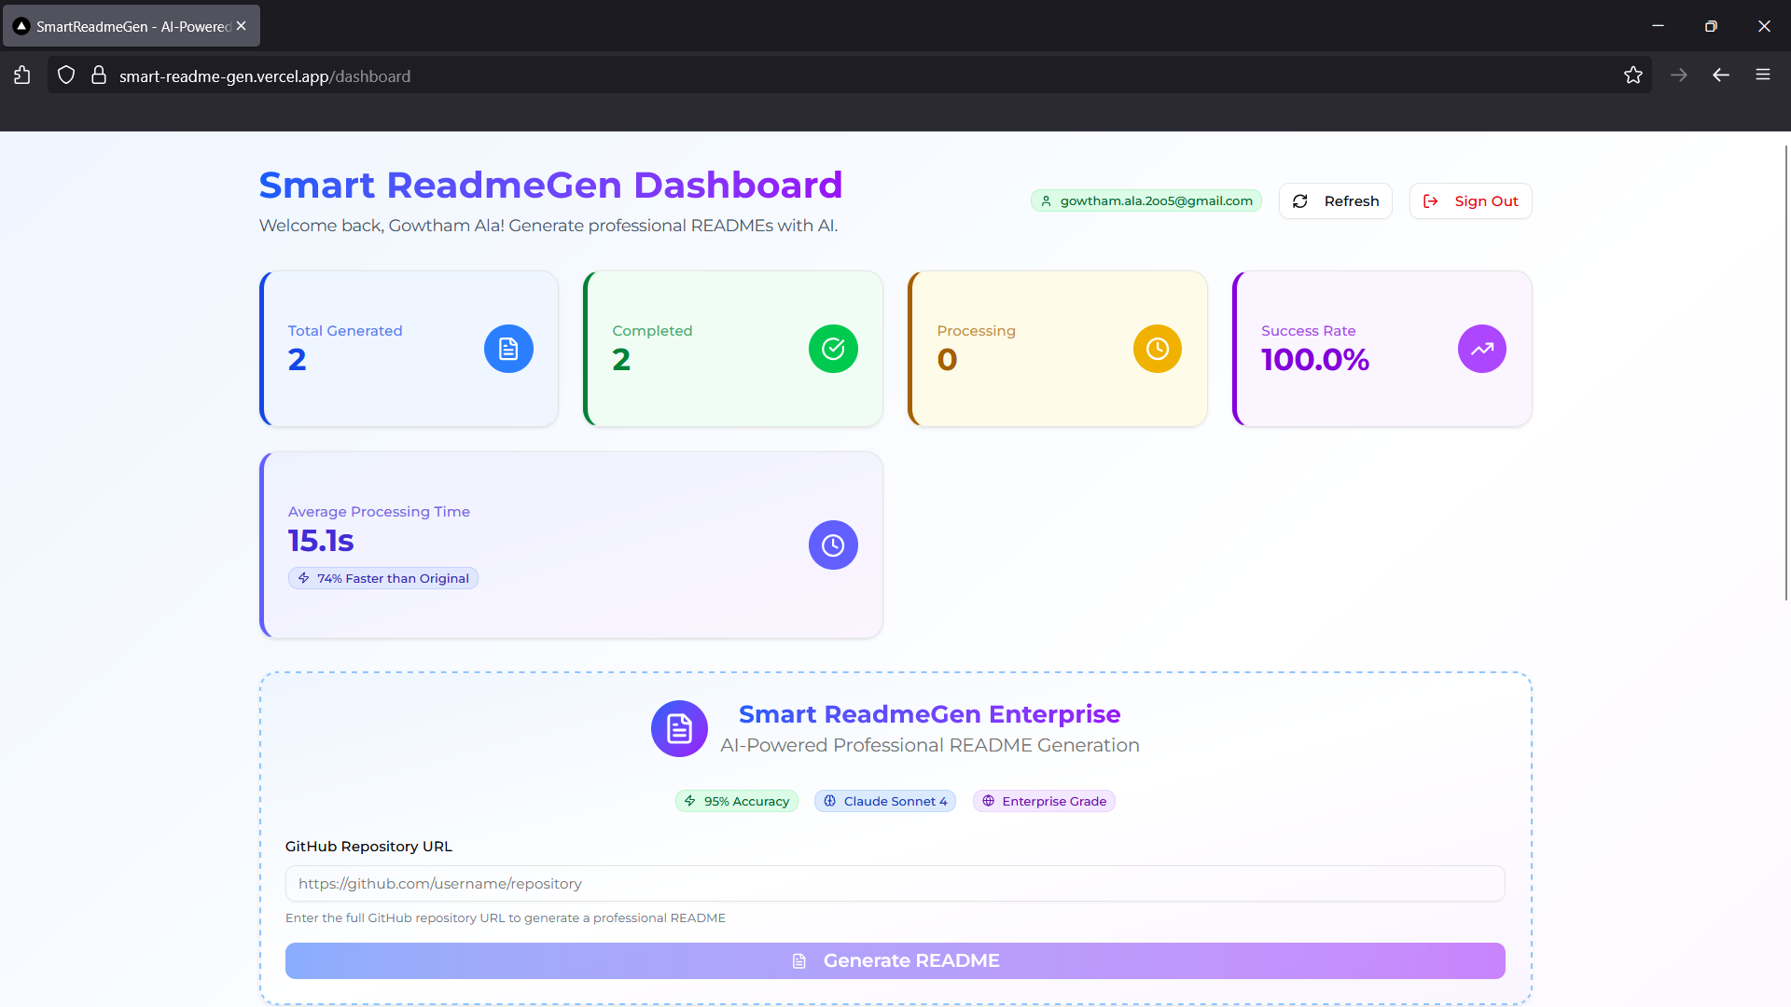Focus the GitHub Repository URL input field
The image size is (1791, 1007).
click(895, 884)
